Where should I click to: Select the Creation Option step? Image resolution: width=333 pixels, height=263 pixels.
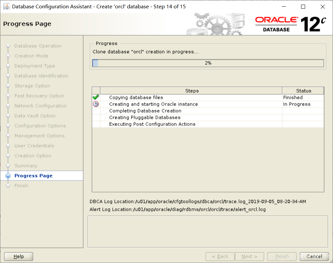point(33,156)
